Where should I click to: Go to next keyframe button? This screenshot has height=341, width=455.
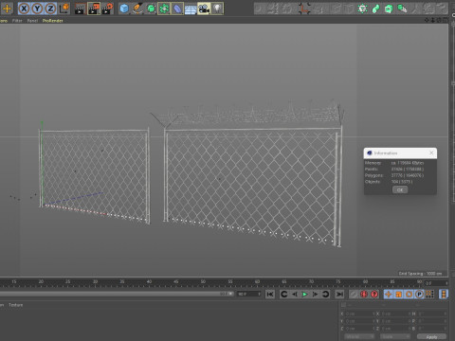(325, 295)
